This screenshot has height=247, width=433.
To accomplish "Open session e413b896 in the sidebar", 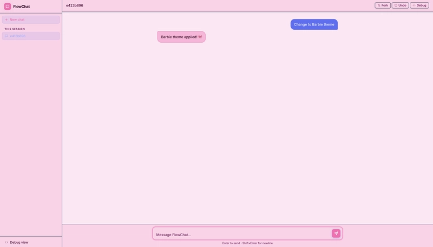I will point(31,36).
